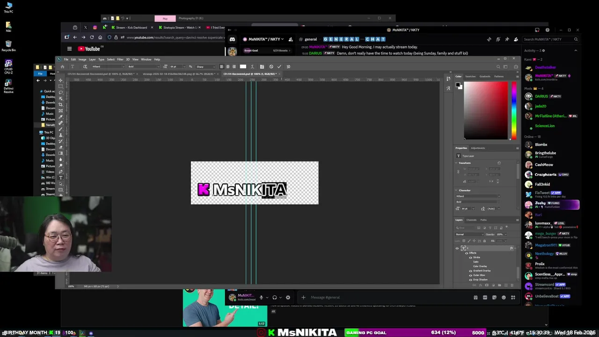Open the font family dropdown Millard
The width and height of the screenshot is (599, 337).
pos(108,66)
